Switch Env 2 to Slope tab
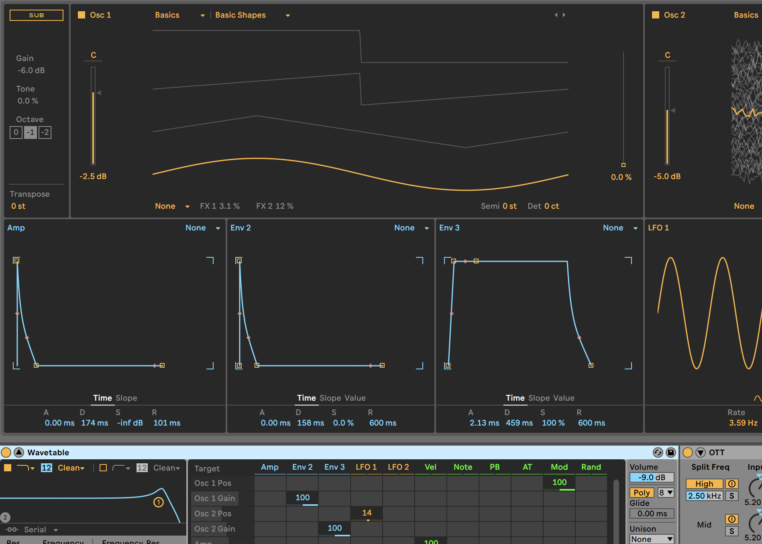762x544 pixels. (330, 398)
